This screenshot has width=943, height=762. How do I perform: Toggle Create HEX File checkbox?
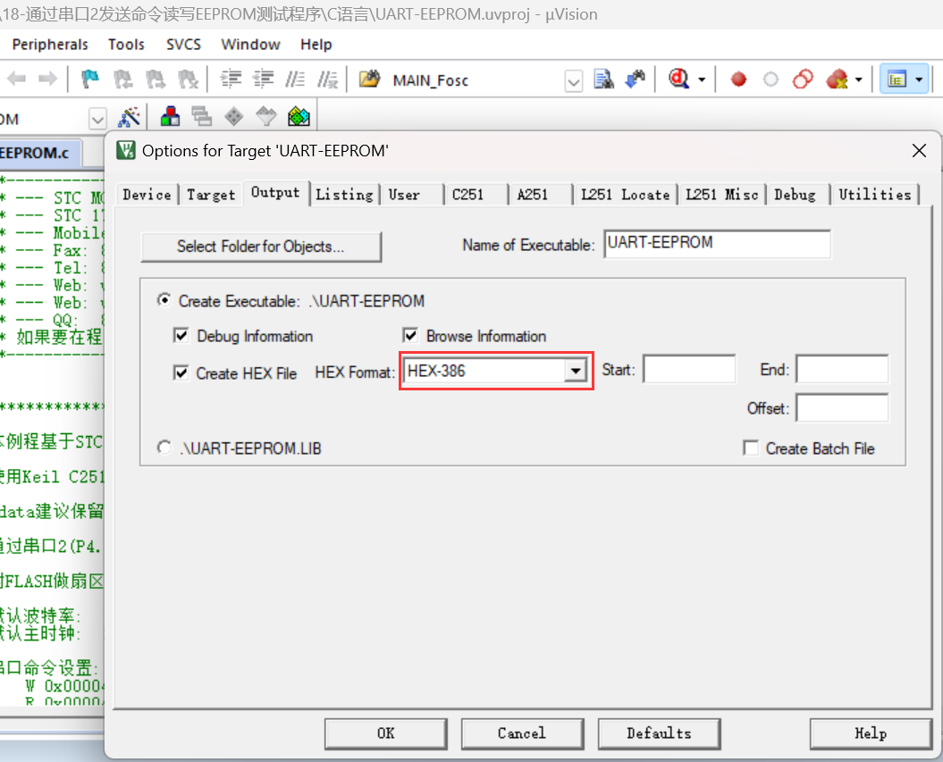(181, 373)
